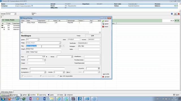Open the Naam dropdown in Boekingen
Screen dimensions: 181x101
pyautogui.click(x=60, y=43)
